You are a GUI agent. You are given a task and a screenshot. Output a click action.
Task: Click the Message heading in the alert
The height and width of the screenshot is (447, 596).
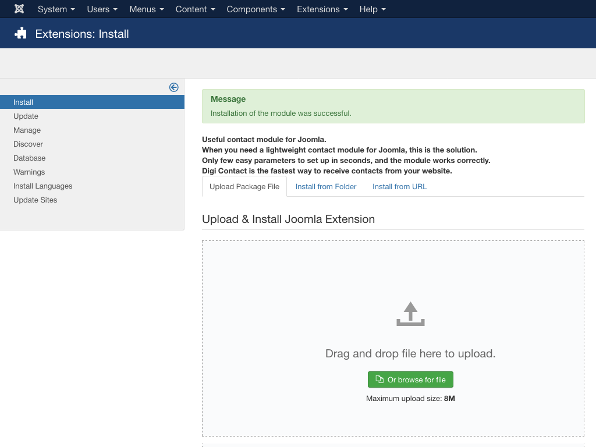tap(228, 99)
